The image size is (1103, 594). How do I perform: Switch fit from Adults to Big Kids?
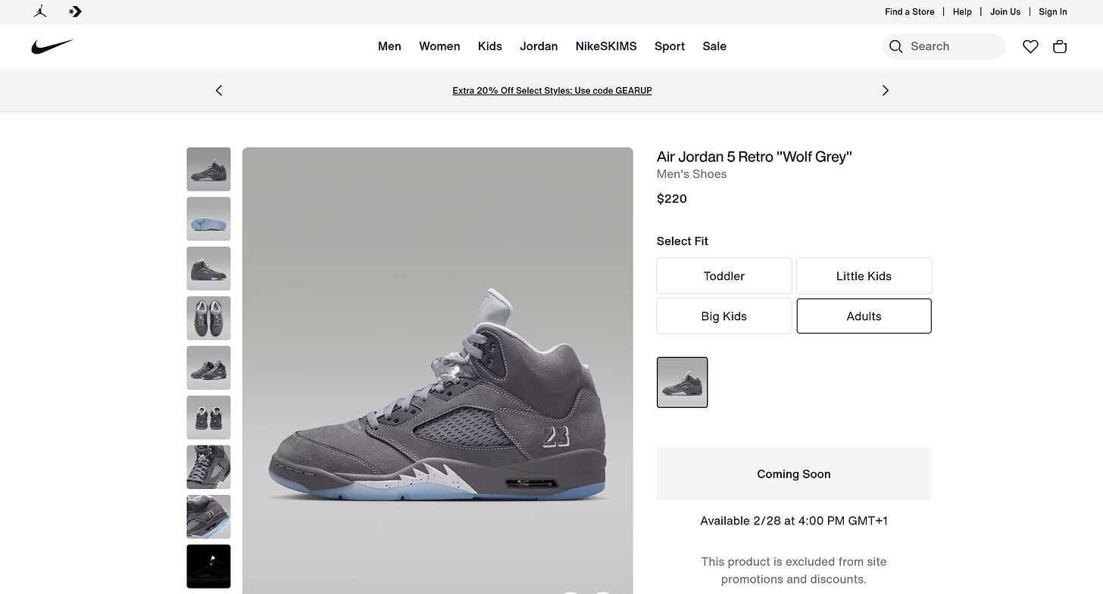[723, 316]
